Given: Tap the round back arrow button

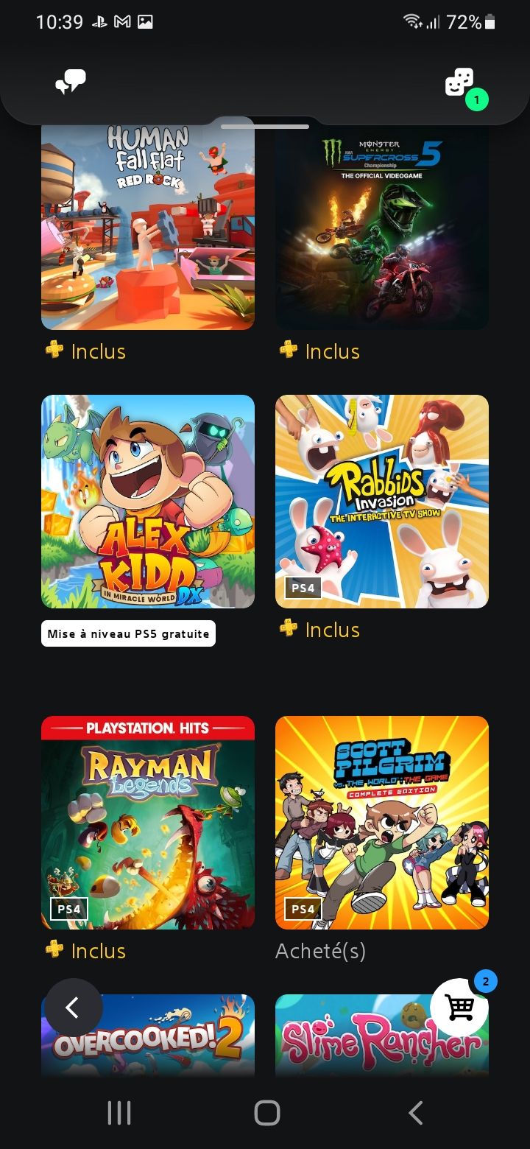Looking at the screenshot, I should [x=74, y=1007].
